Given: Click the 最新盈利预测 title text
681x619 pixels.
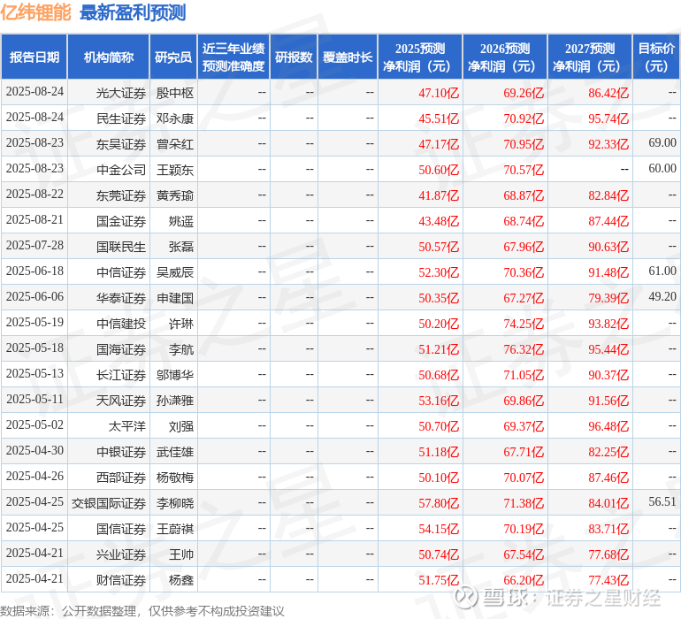Looking at the screenshot, I should point(133,12).
